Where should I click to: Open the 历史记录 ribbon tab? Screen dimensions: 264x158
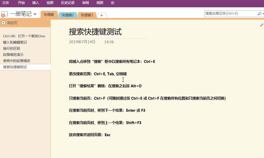[68, 3]
